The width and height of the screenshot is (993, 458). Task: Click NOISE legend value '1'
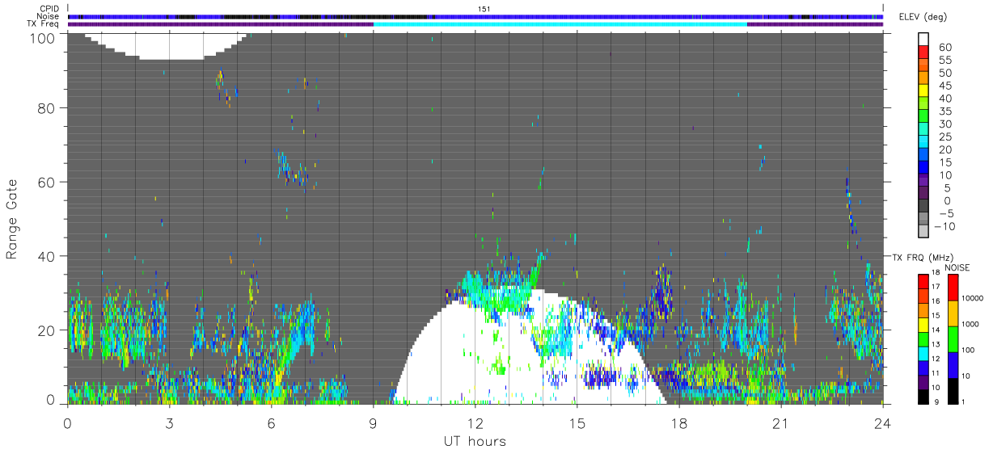pyautogui.click(x=965, y=403)
